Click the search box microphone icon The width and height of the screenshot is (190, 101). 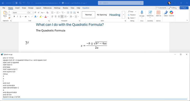pyautogui.click(x=141, y=3)
